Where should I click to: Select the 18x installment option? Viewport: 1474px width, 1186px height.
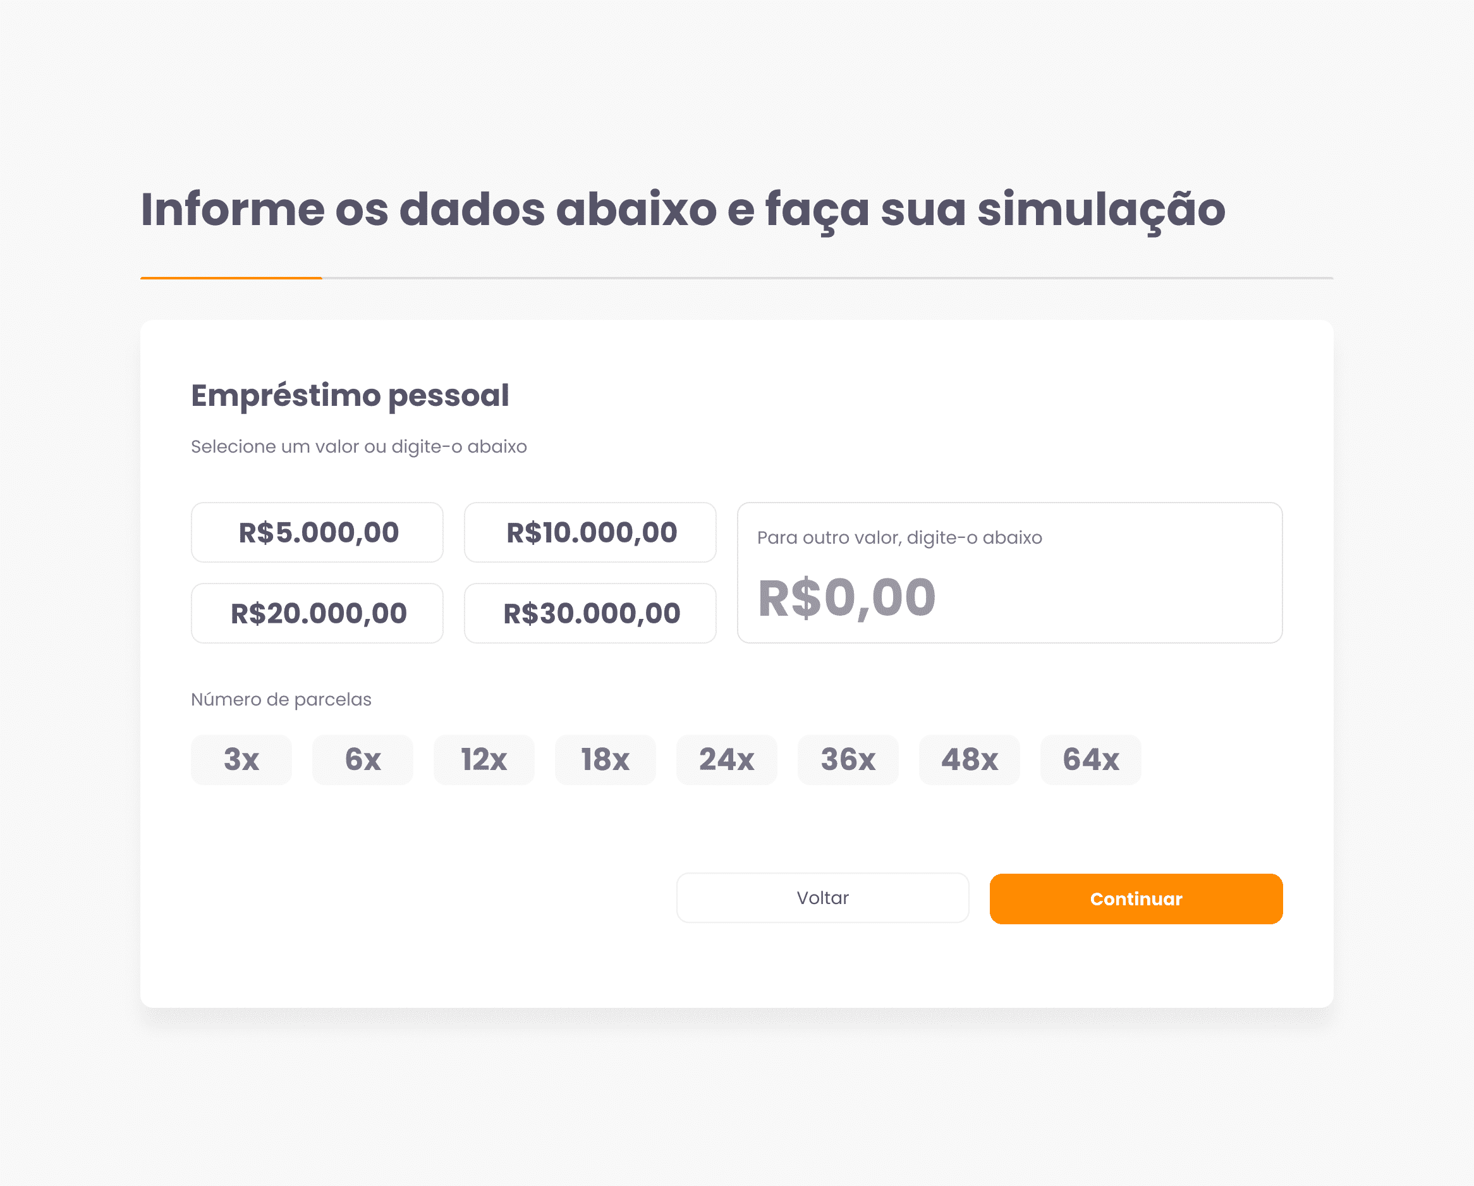click(606, 760)
